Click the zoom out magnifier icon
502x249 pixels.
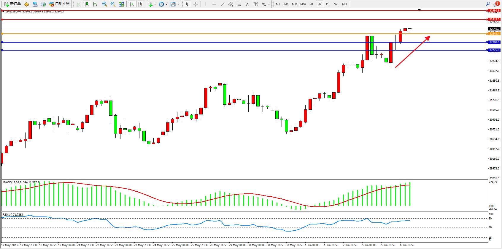[x=113, y=4]
